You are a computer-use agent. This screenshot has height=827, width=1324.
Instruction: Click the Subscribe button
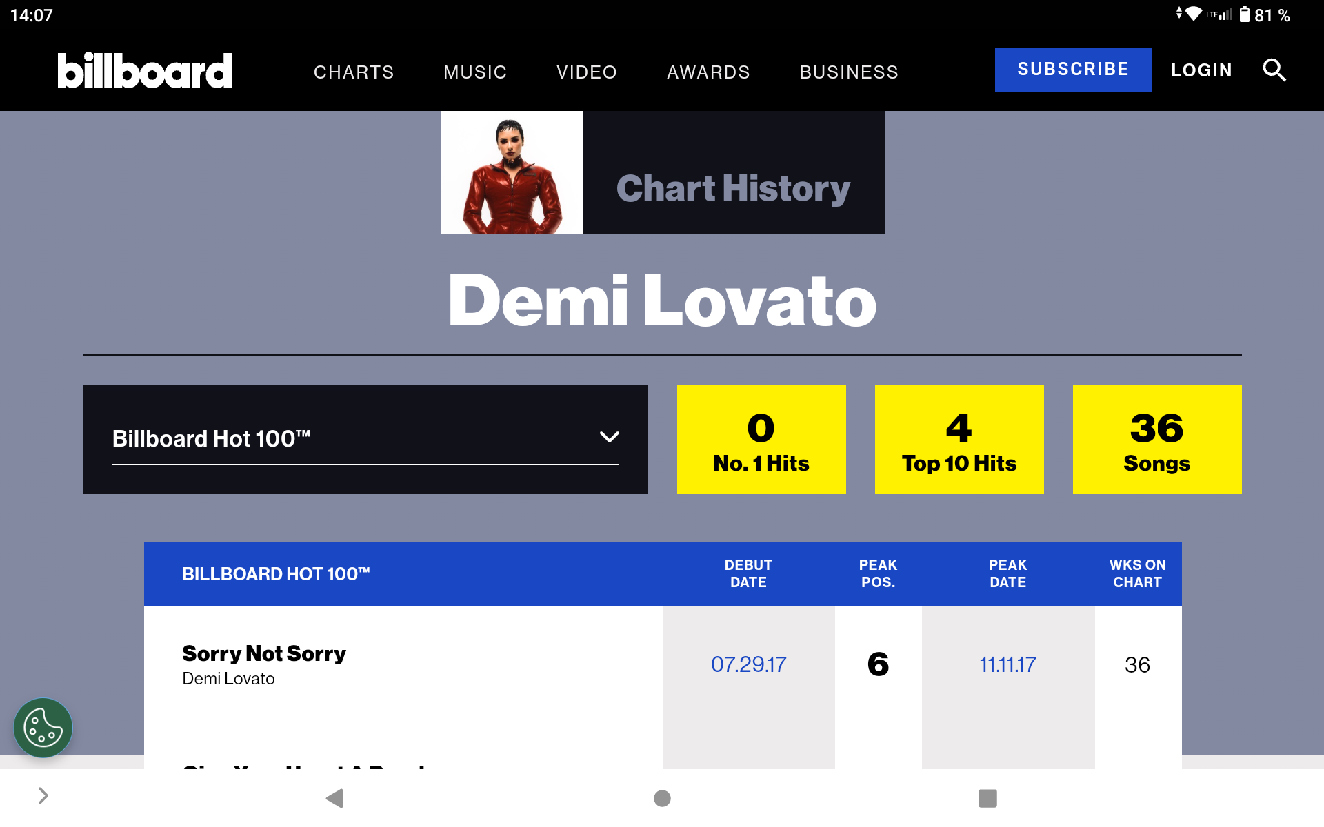click(x=1073, y=70)
